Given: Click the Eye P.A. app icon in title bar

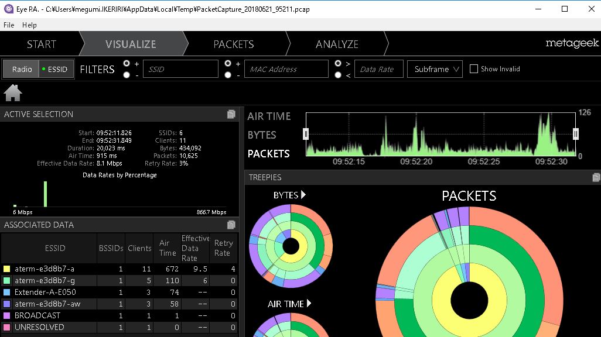Looking at the screenshot, I should click(x=8, y=9).
